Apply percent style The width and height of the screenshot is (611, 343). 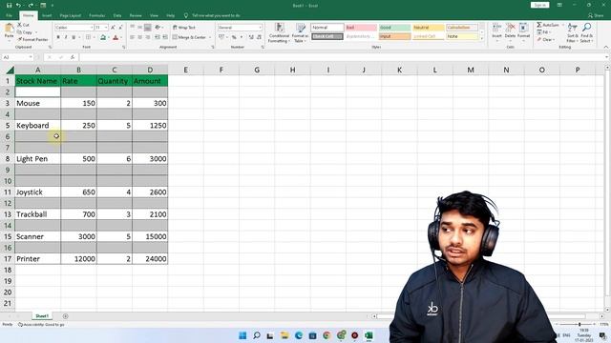pos(234,37)
